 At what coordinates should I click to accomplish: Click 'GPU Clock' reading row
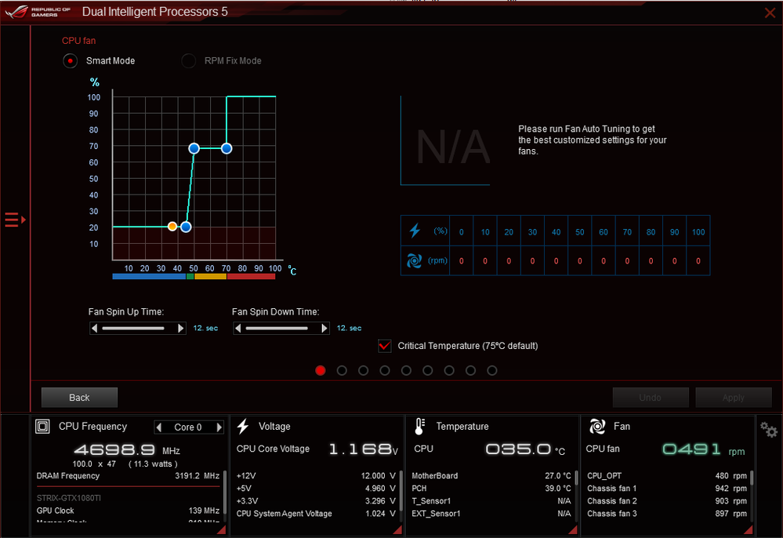pyautogui.click(x=128, y=511)
